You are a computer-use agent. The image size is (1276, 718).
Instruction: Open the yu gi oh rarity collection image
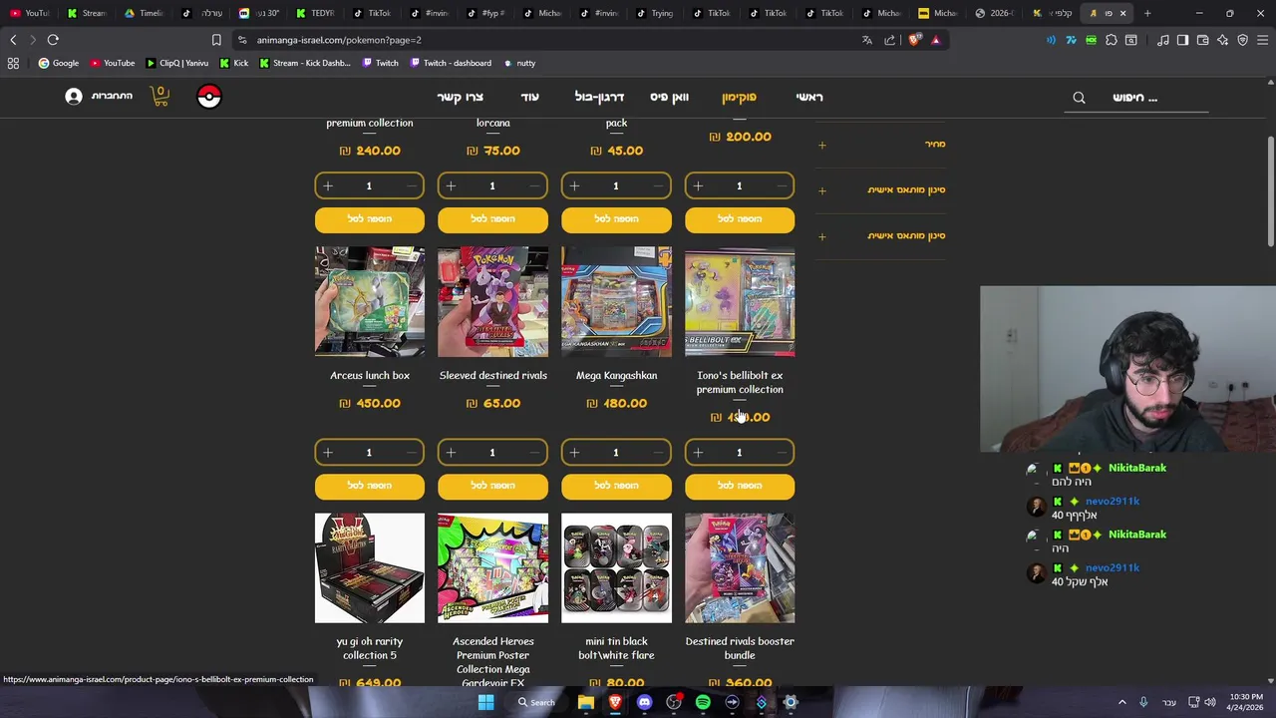tap(370, 568)
